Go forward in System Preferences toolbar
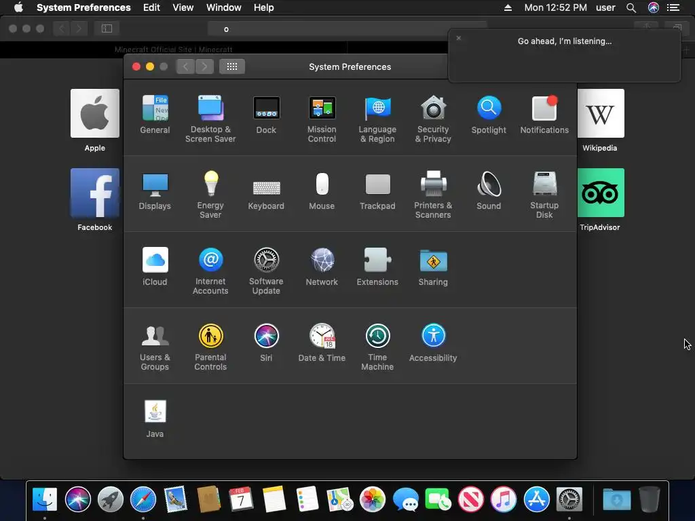695x521 pixels. (204, 66)
